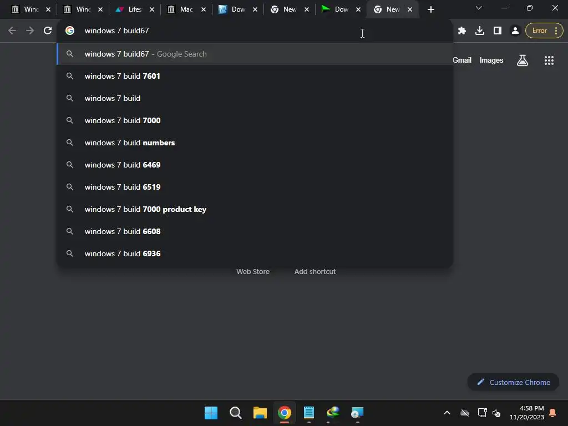Open File Explorer from taskbar
This screenshot has width=568, height=426.
tap(260, 413)
